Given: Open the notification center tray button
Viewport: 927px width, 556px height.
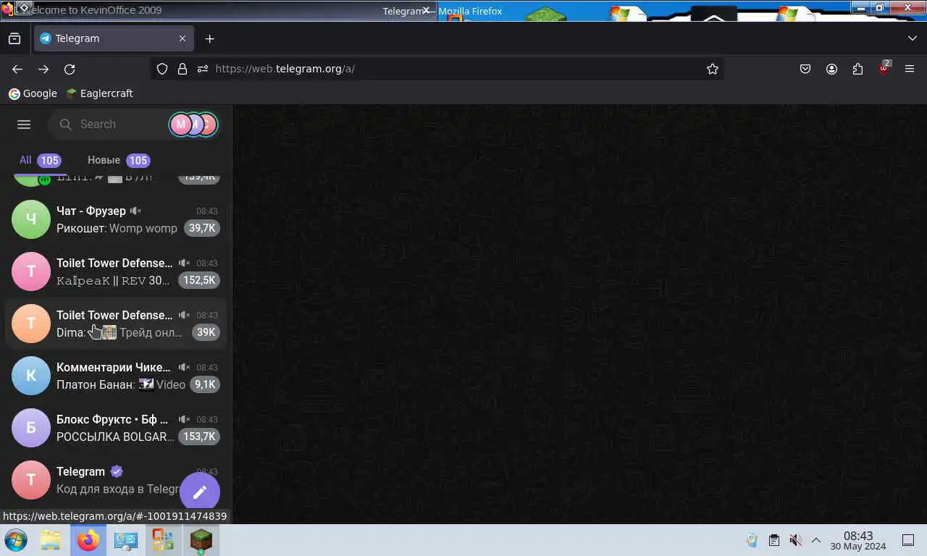Looking at the screenshot, I should point(908,540).
